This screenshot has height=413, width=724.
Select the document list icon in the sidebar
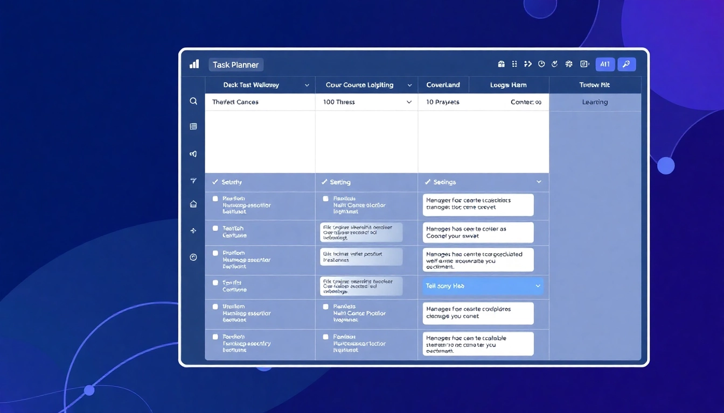point(193,126)
